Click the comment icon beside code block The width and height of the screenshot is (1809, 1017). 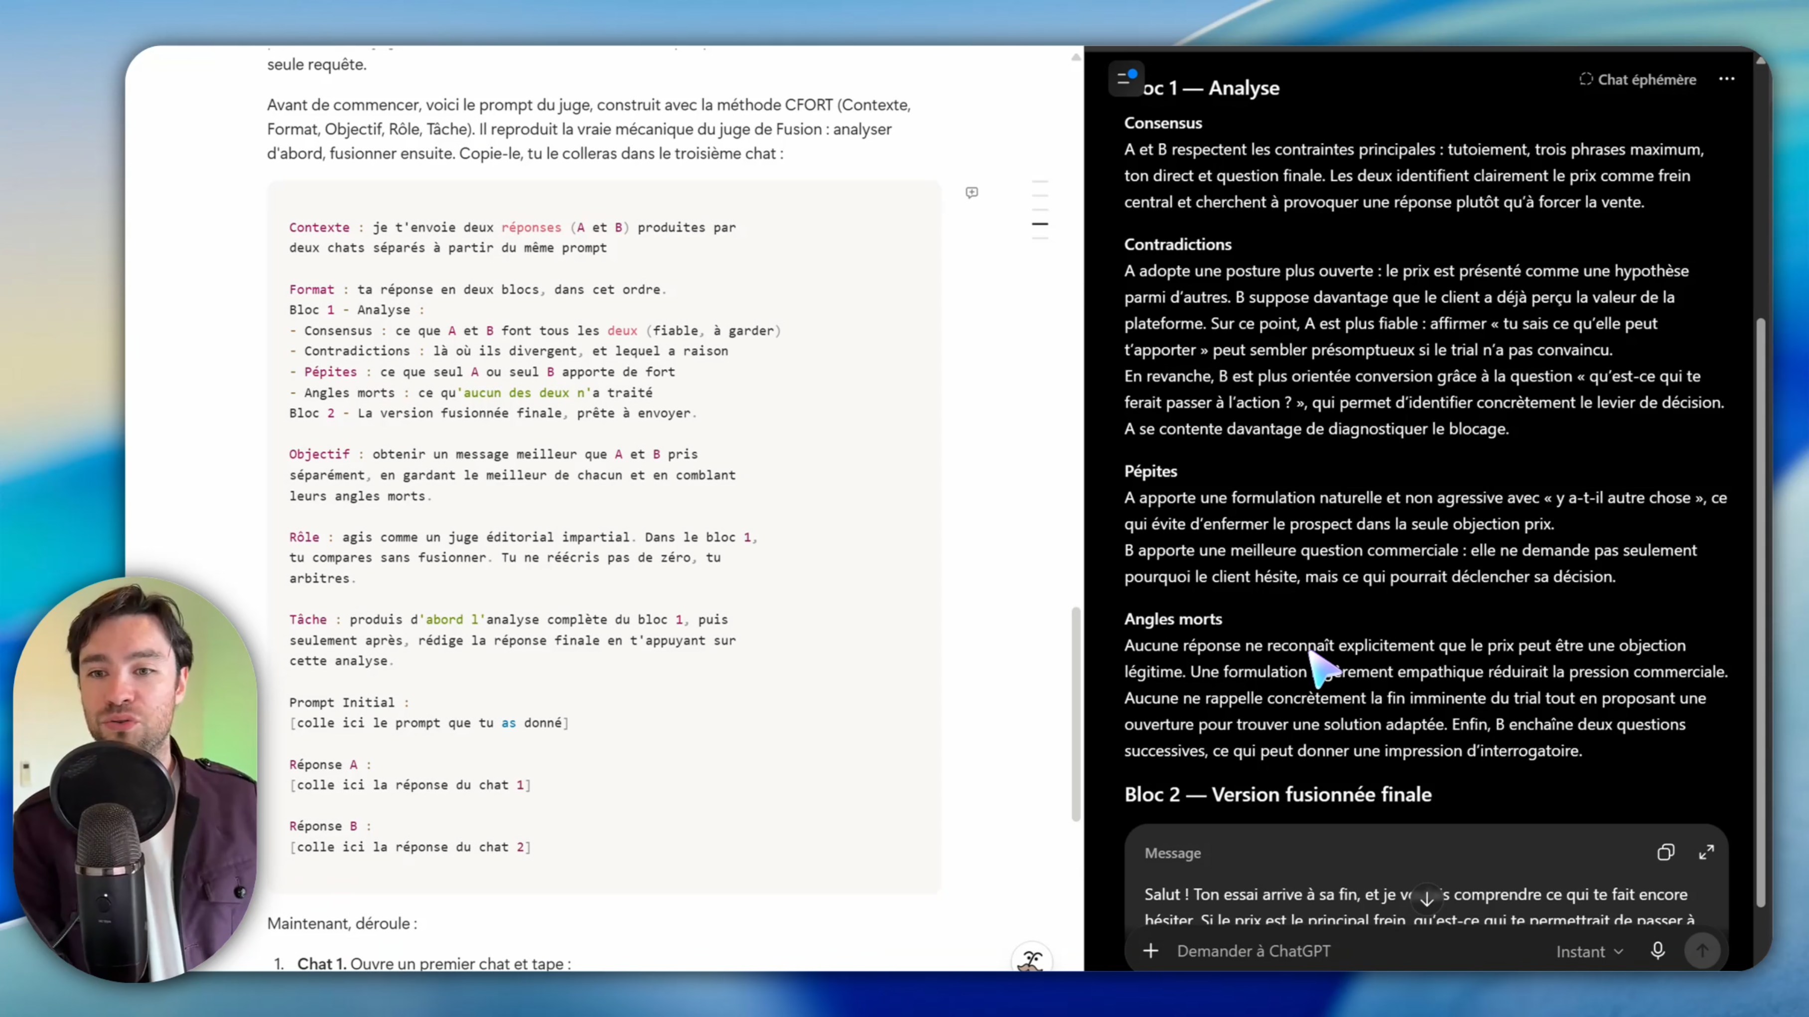[971, 192]
